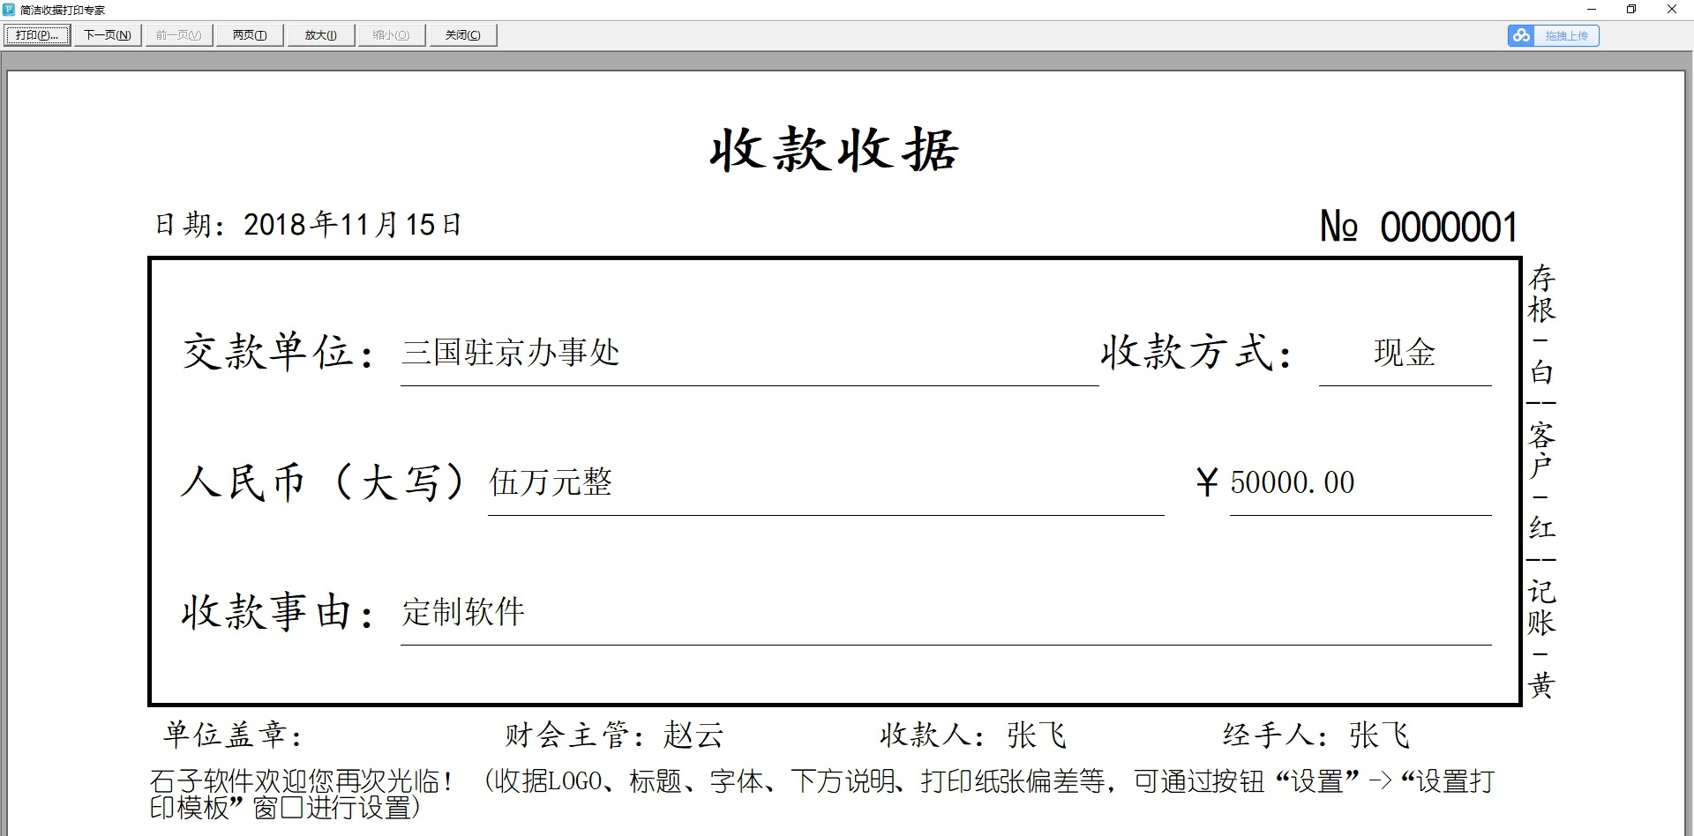Click the disabled 前一页(V) previous page button
1694x836 pixels.
pyautogui.click(x=178, y=35)
